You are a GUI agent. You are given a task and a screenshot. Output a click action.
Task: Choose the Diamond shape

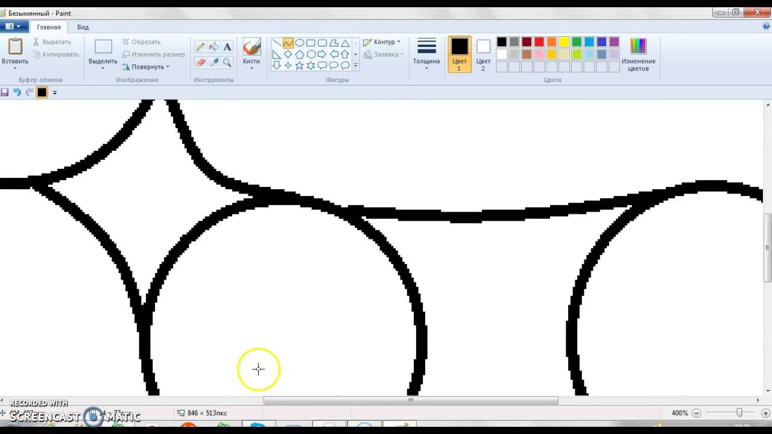(288, 54)
